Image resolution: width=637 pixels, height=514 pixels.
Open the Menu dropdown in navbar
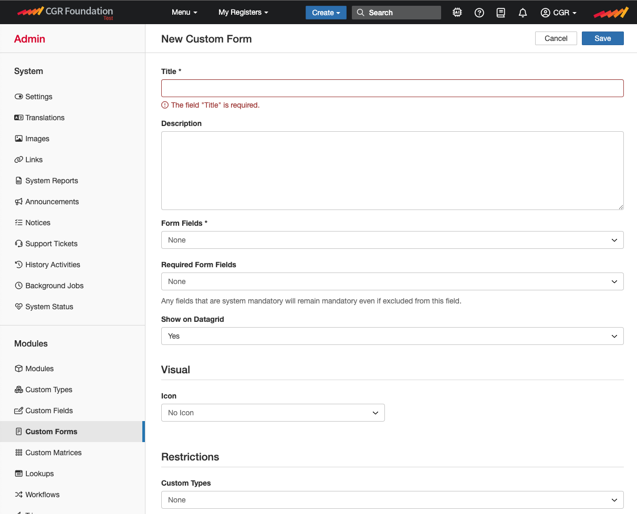(x=184, y=12)
